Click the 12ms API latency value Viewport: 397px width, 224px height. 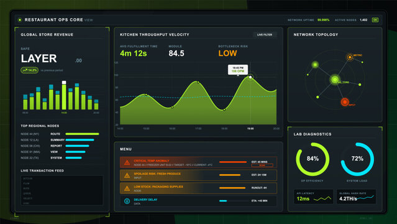pyautogui.click(x=303, y=198)
